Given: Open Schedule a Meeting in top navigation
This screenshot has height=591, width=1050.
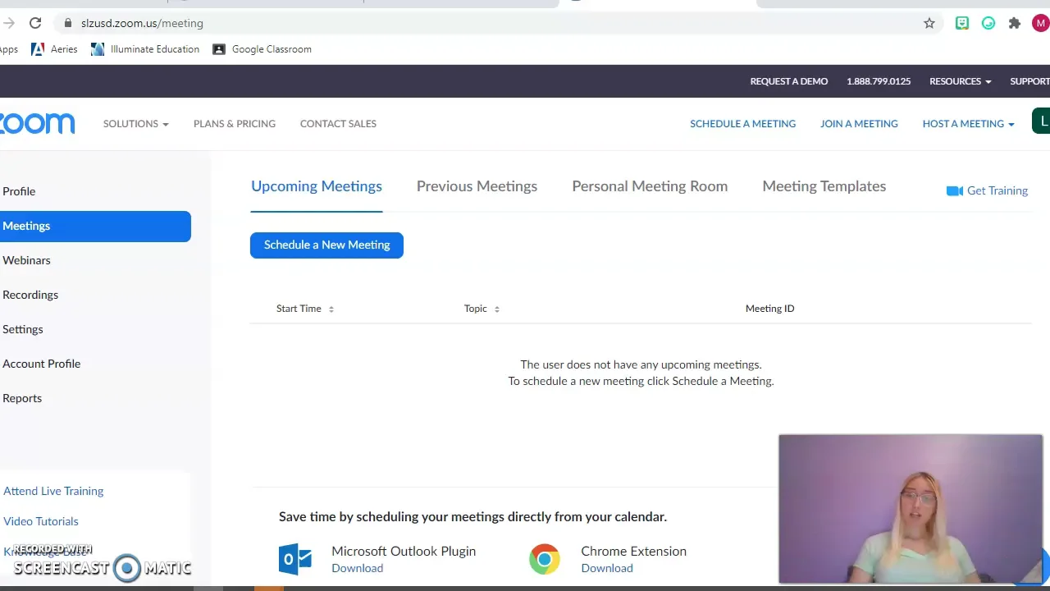Looking at the screenshot, I should coord(742,124).
